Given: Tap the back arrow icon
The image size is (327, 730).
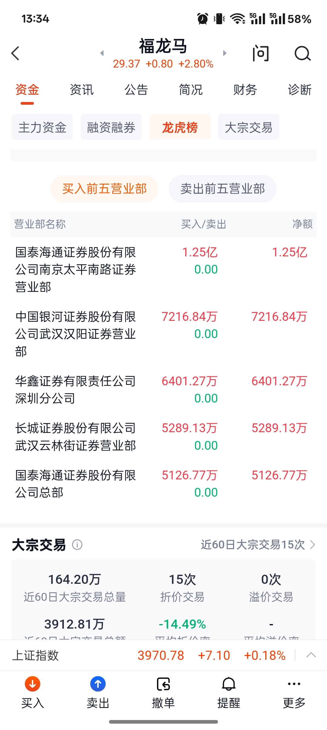Looking at the screenshot, I should [15, 54].
